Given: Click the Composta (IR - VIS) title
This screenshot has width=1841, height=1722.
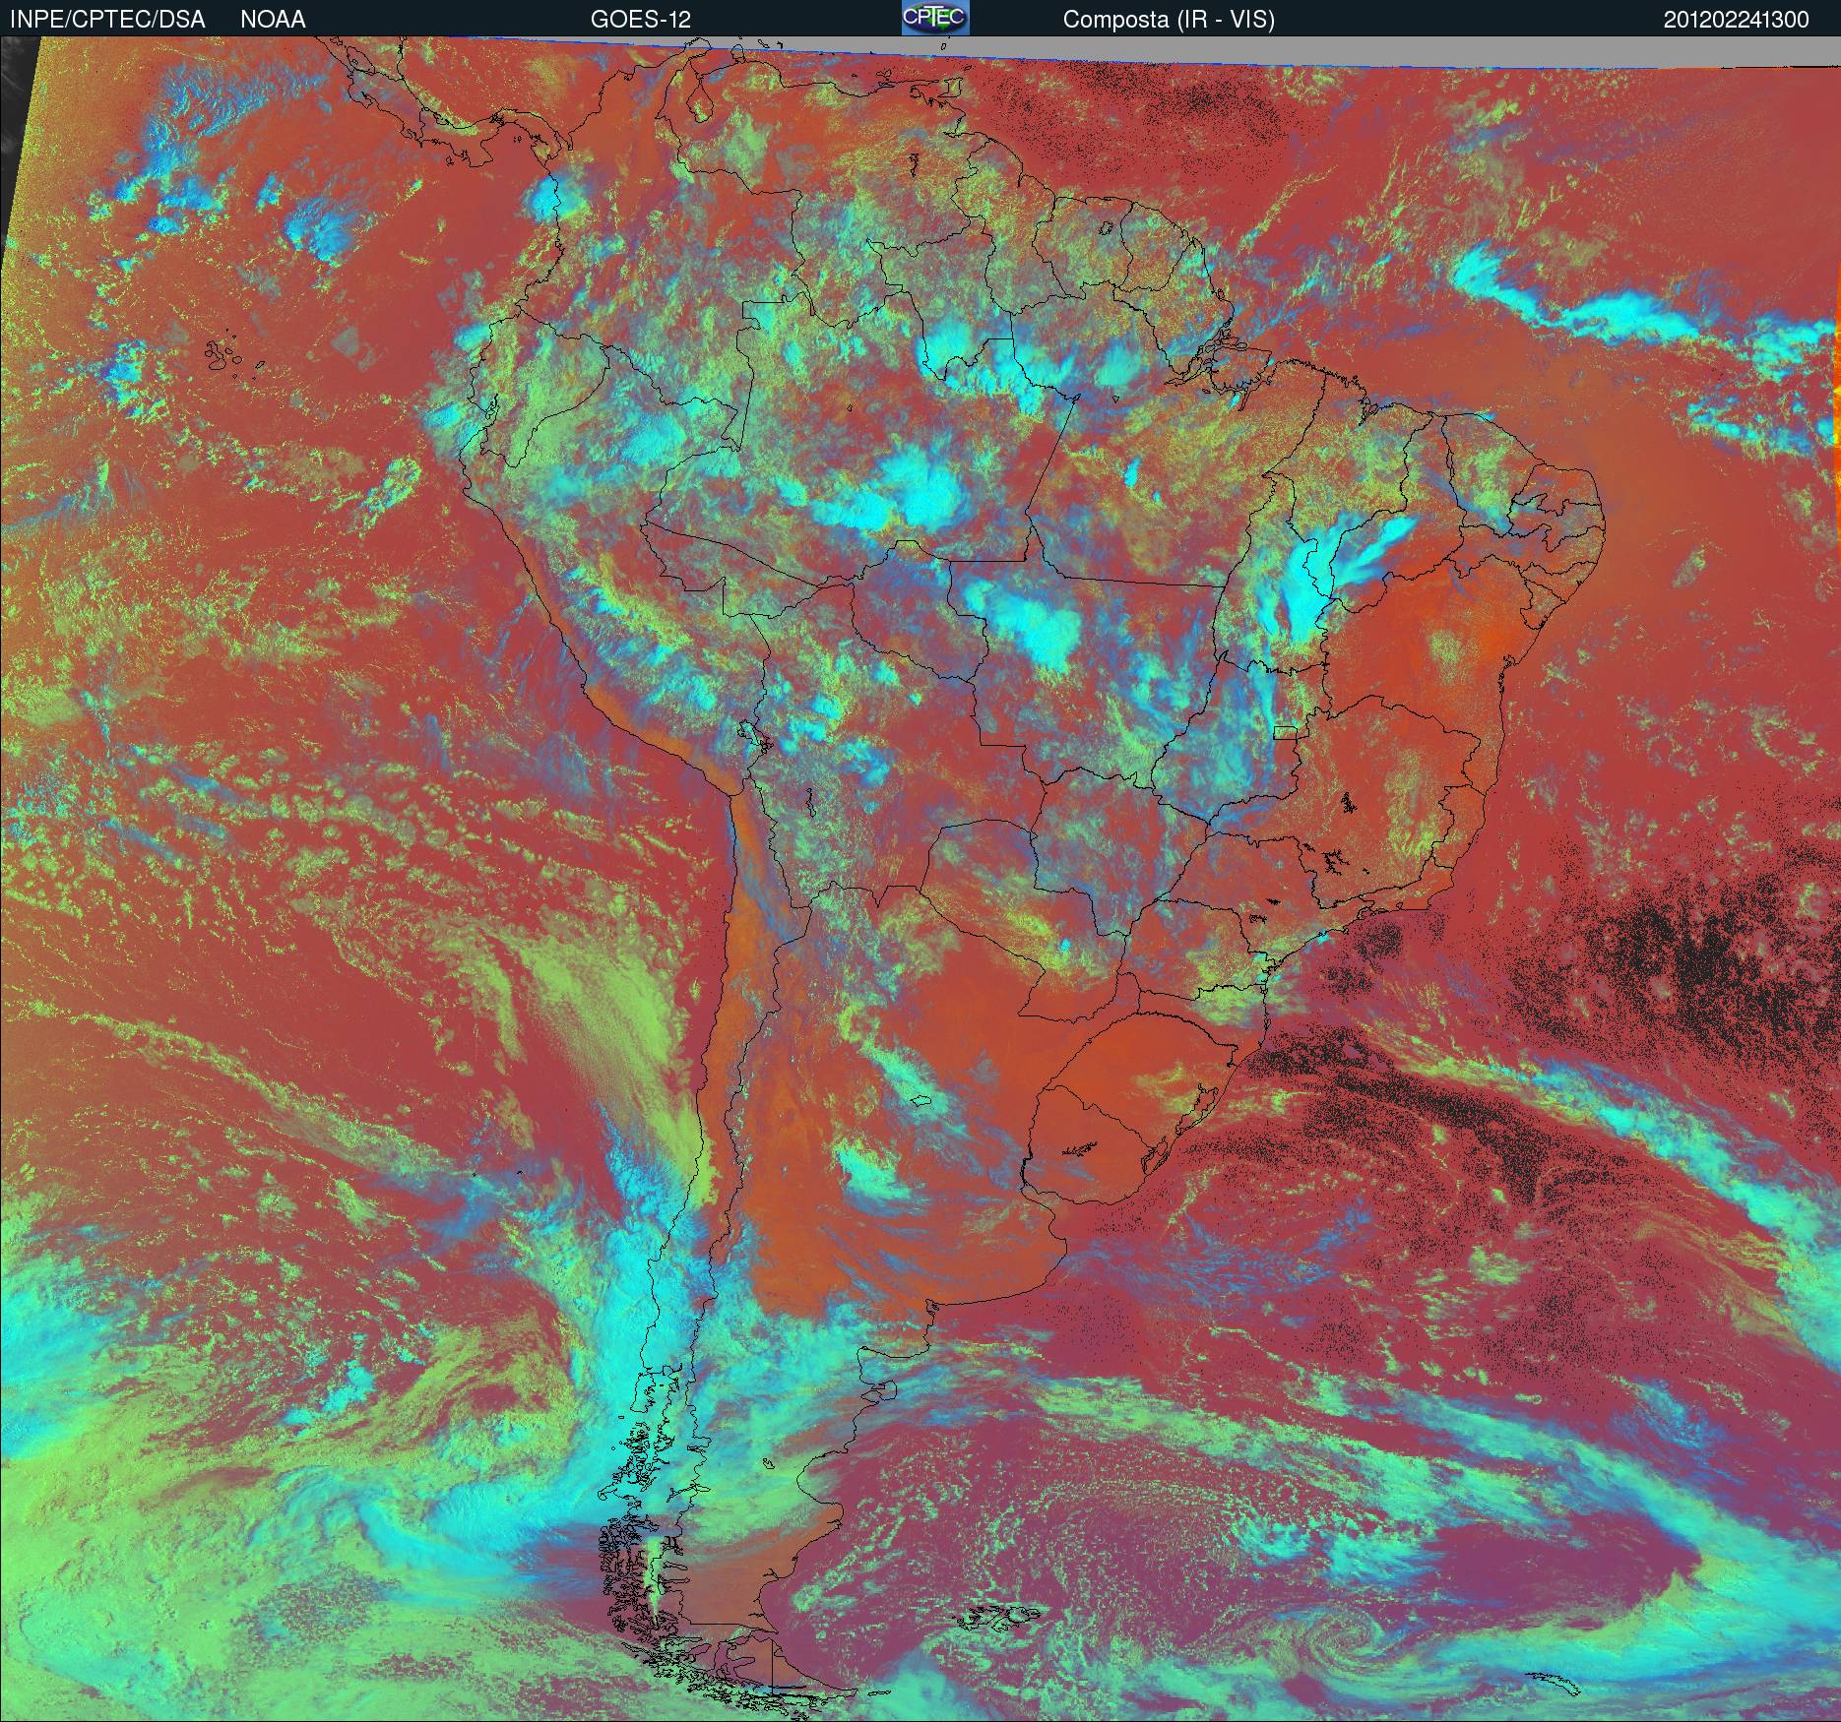Looking at the screenshot, I should 1169,20.
